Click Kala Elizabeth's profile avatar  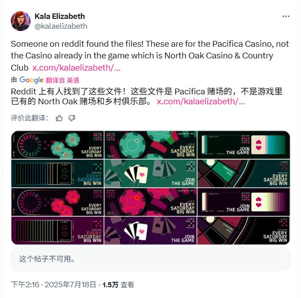coord(21,21)
